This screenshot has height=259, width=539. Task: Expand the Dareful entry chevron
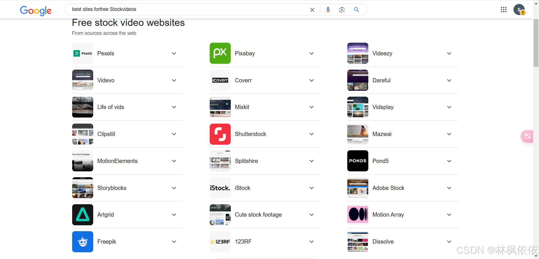point(449,80)
